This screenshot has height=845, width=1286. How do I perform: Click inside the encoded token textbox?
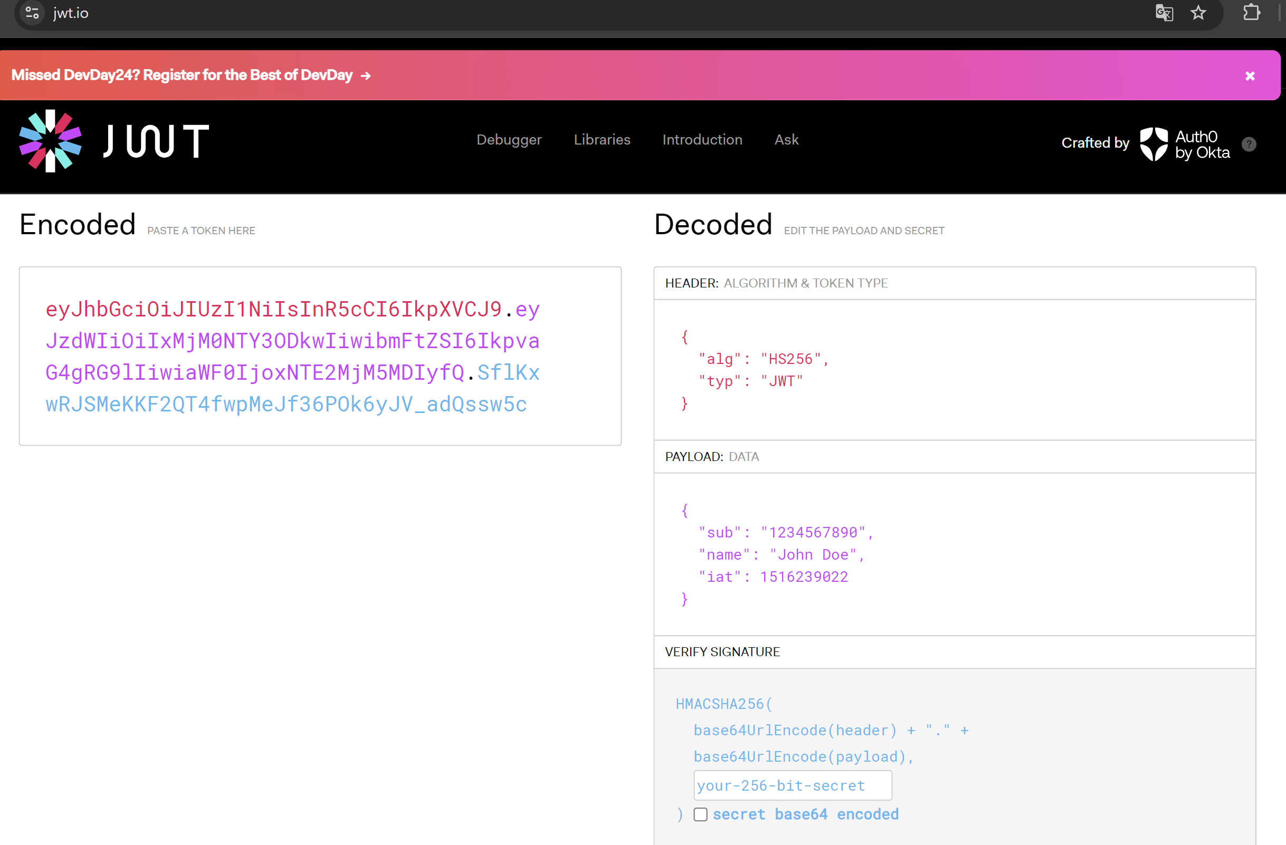(320, 357)
